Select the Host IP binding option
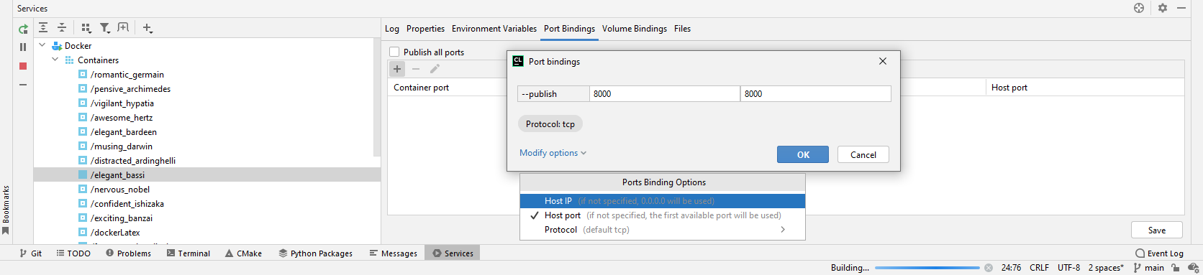 click(x=662, y=201)
